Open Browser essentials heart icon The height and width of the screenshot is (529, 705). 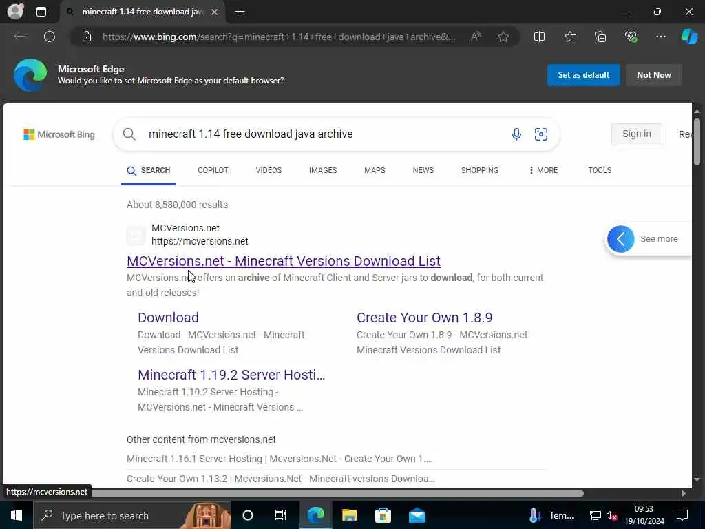631,37
